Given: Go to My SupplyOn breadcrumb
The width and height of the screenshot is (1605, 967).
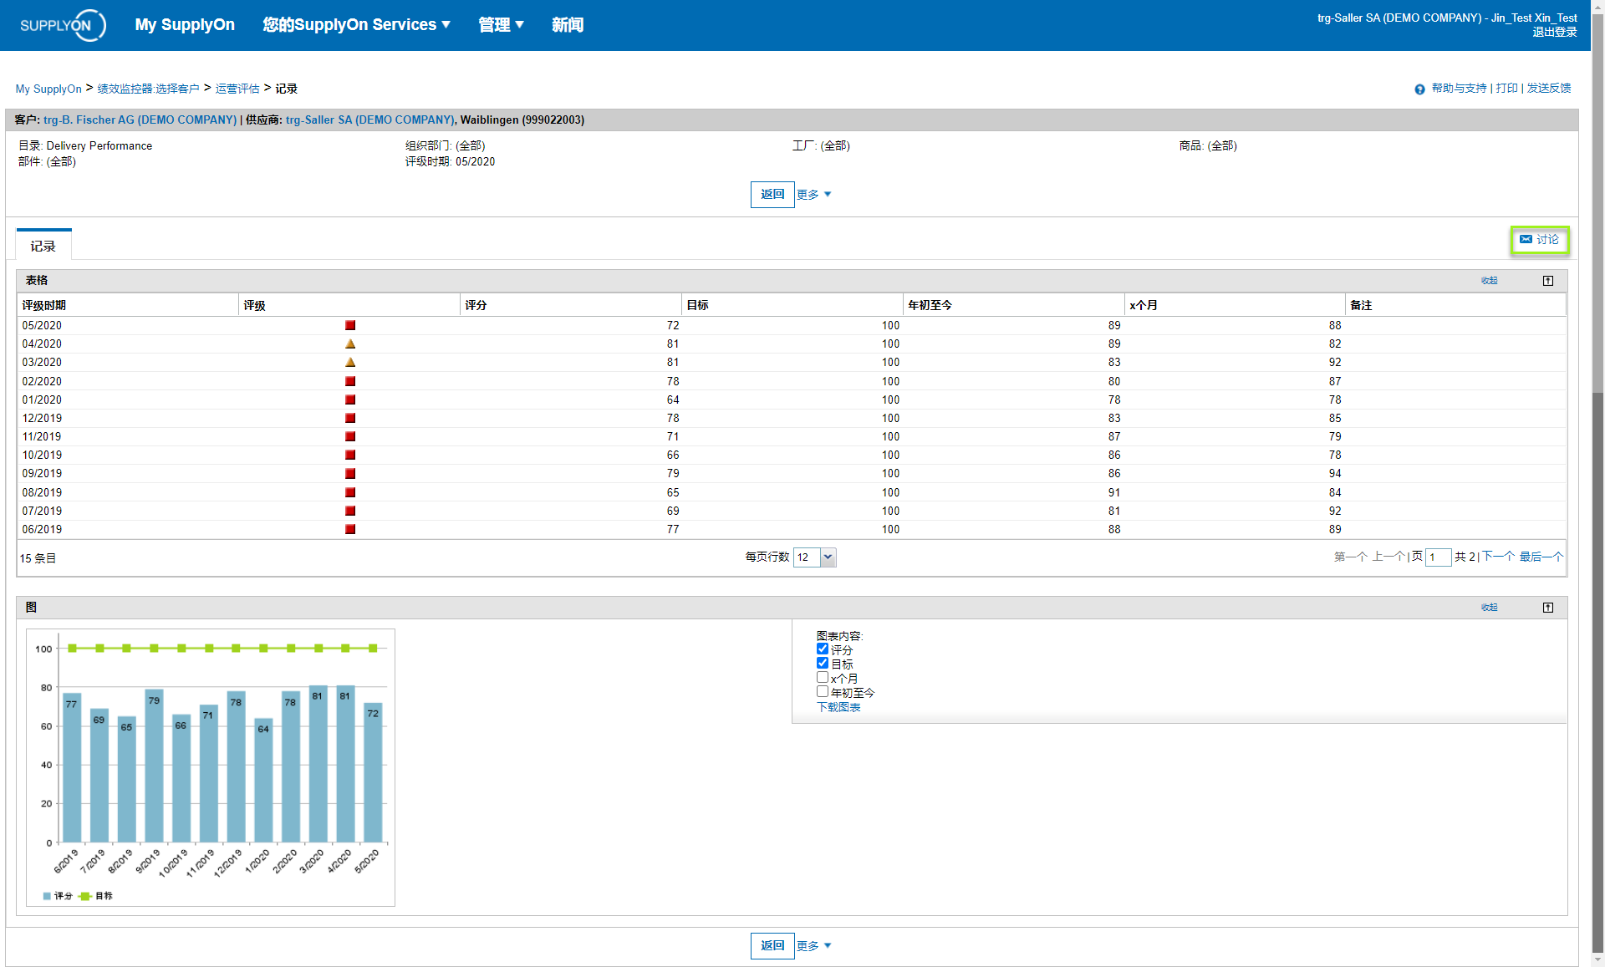Looking at the screenshot, I should click(48, 89).
